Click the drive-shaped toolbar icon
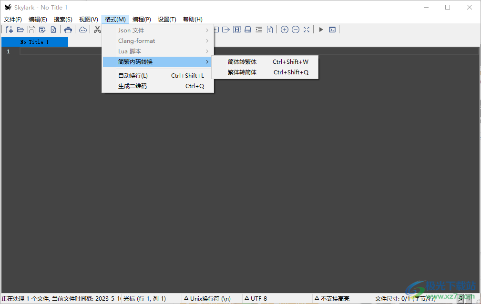Screen dimensions: 481x304 tap(248, 30)
